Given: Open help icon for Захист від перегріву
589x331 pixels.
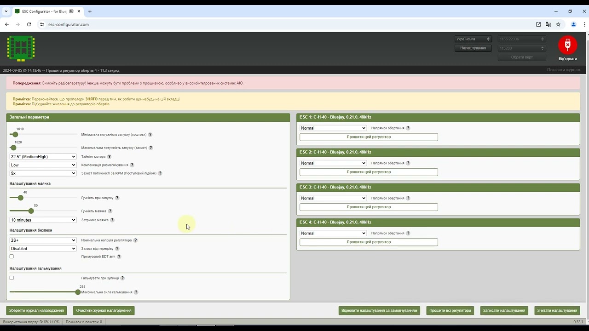Looking at the screenshot, I should (117, 249).
